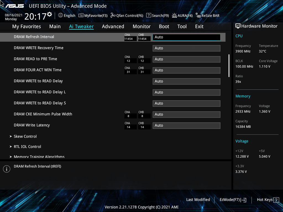Open DRAM Write Latency Auto field
The height and width of the screenshot is (212, 283).
pyautogui.click(x=187, y=126)
